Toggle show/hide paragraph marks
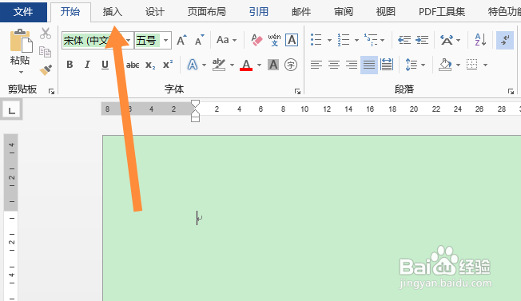Screen dimensions: 521x301 pos(505,40)
